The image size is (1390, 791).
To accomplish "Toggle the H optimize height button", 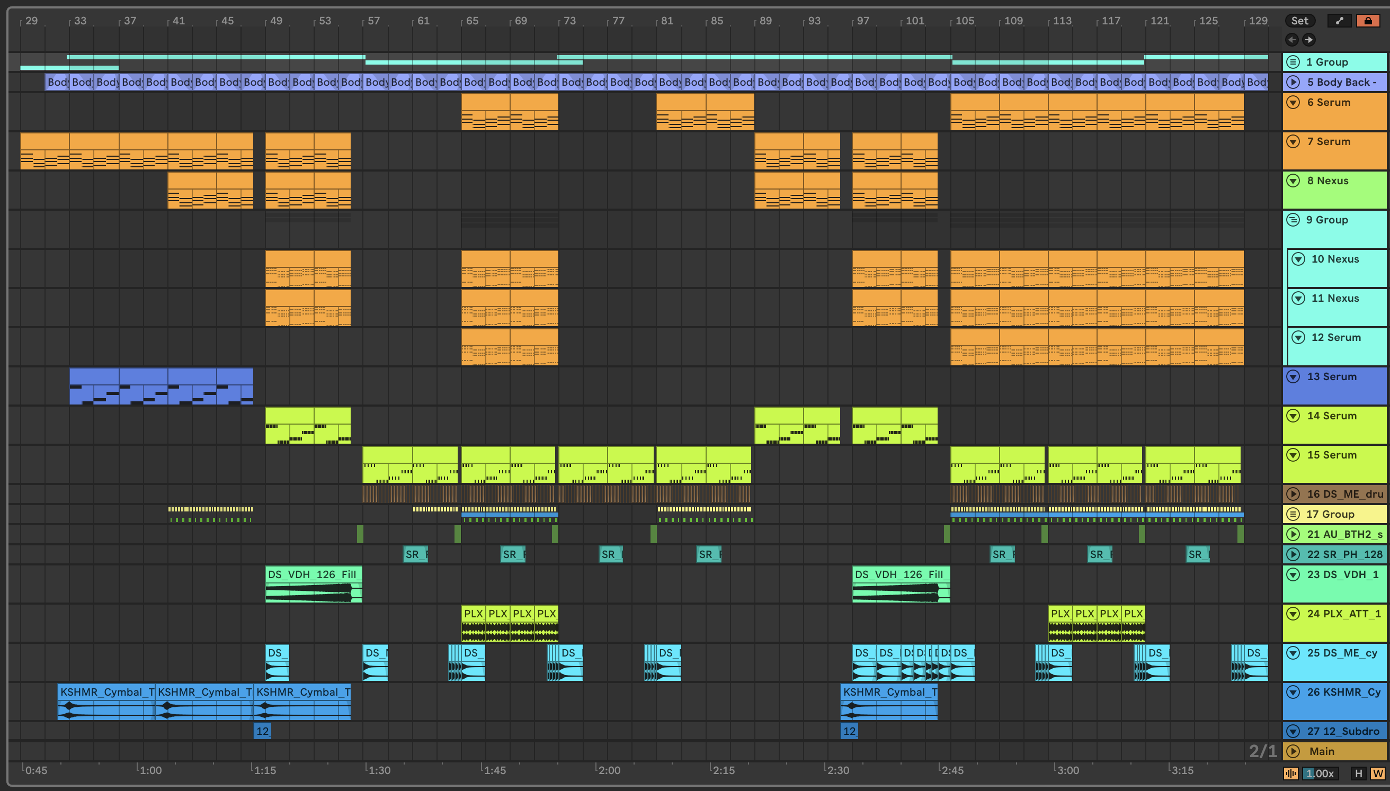I will point(1359,773).
